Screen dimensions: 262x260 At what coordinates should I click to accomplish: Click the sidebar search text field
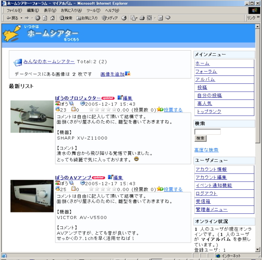pos(207,132)
